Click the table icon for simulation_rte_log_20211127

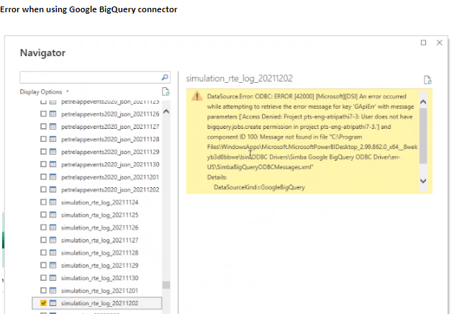tap(53, 240)
